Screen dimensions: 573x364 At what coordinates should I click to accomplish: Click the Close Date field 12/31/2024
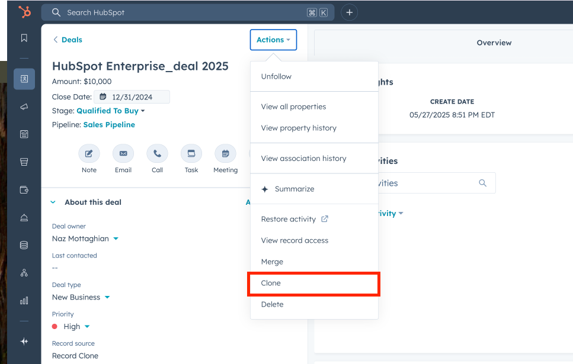coord(132,96)
